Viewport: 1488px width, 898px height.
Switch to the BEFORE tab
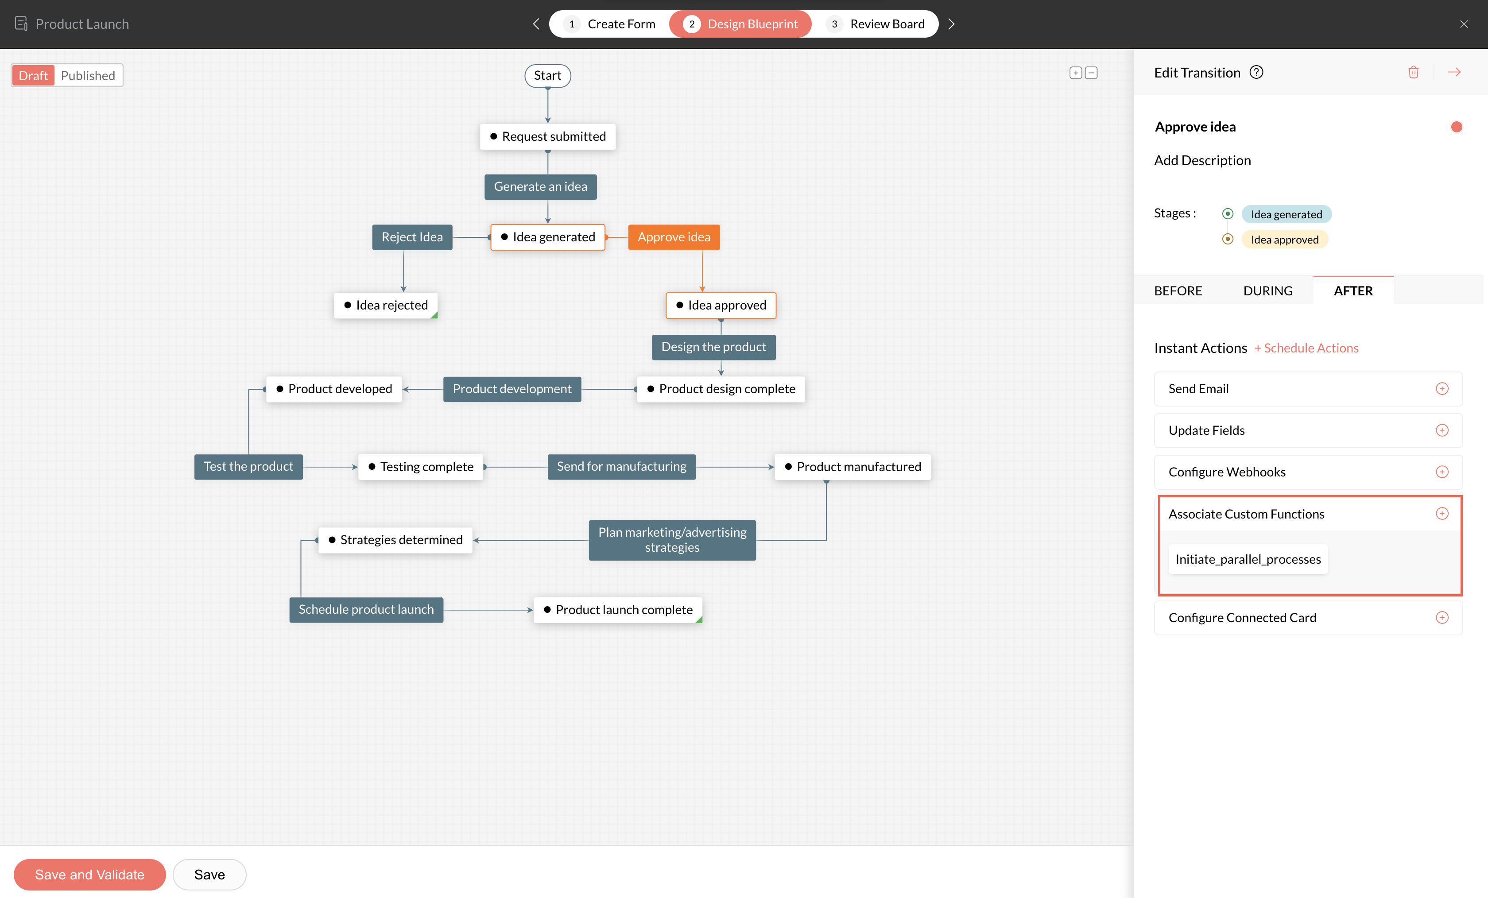1178,291
